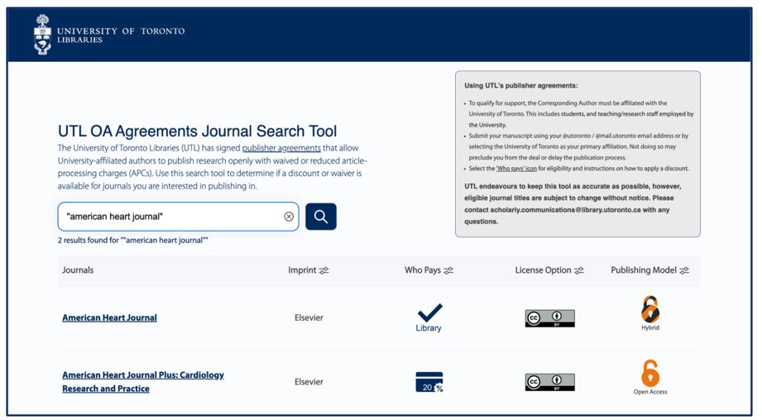
Task: Click the Journals column header
Action: pyautogui.click(x=78, y=270)
